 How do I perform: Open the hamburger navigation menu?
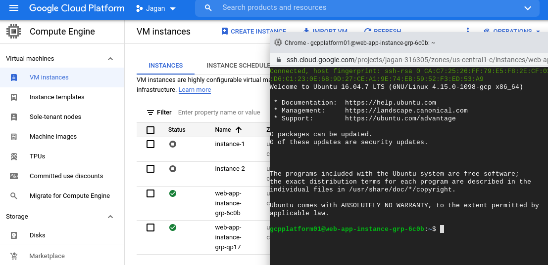tap(14, 8)
